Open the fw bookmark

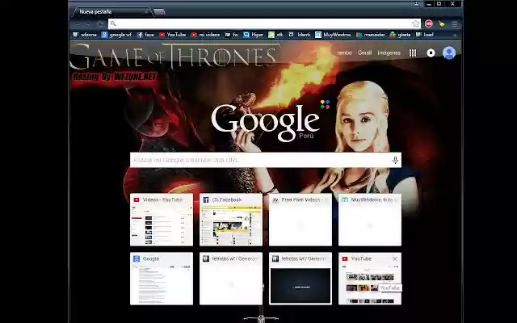(x=232, y=35)
